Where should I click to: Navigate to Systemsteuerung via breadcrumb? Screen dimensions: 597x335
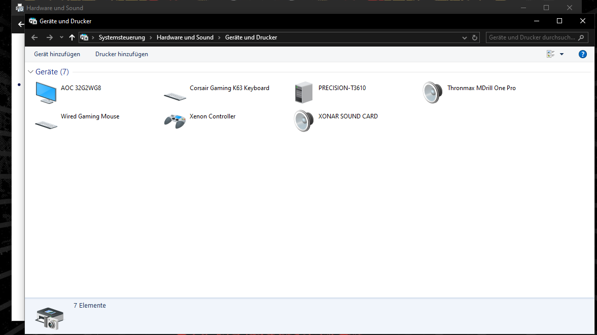pos(122,37)
